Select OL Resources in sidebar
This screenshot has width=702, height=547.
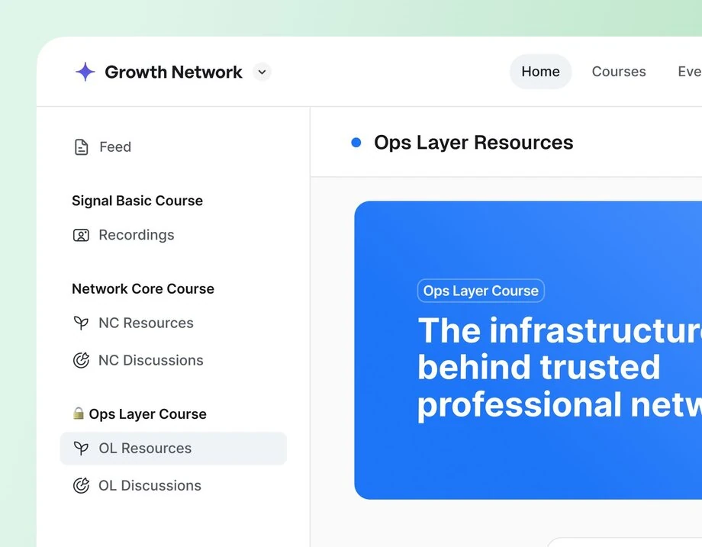click(173, 448)
